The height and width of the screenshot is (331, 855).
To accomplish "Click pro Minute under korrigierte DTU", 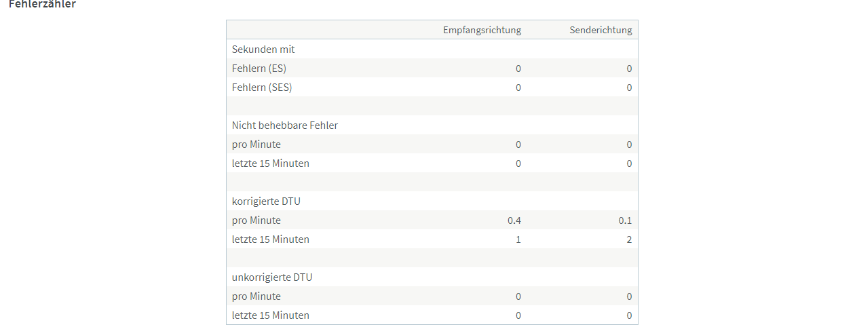I will [256, 220].
